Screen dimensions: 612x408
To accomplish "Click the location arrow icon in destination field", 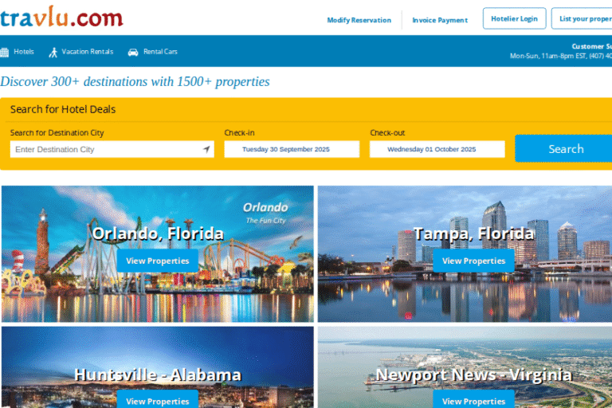I will pos(206,149).
